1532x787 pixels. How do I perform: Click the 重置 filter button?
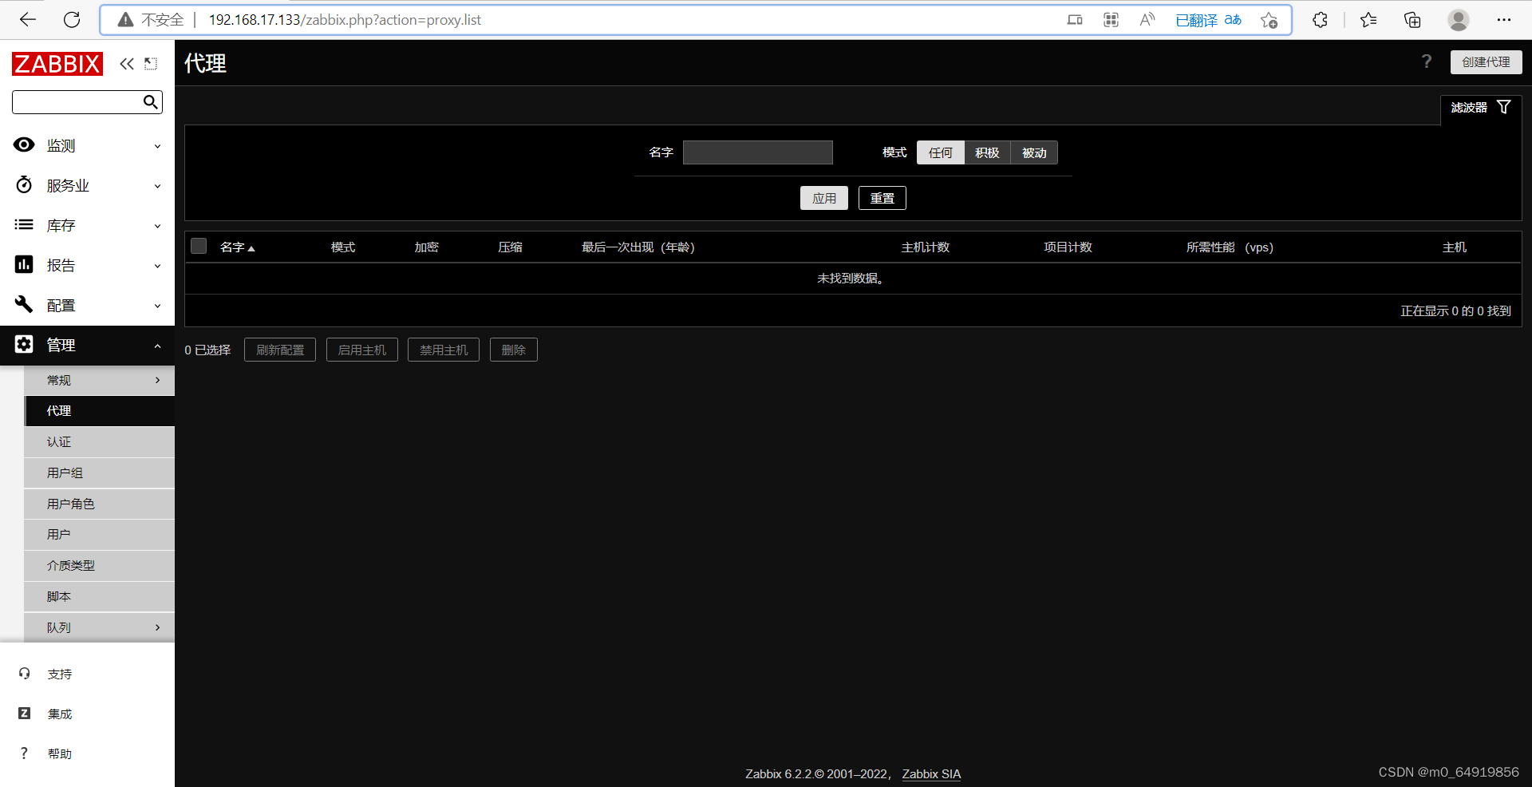(x=882, y=198)
